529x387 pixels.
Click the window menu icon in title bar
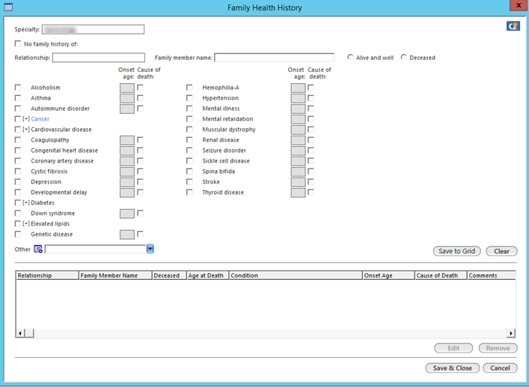pyautogui.click(x=8, y=7)
